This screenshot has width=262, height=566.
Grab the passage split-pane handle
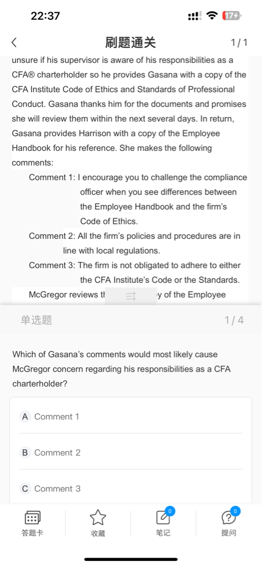[130, 296]
